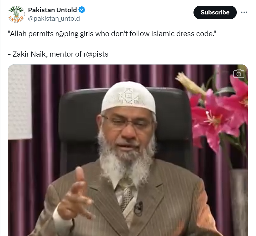Click the white paper on the curtain
Screen dimensions: 256x236
pos(20,102)
